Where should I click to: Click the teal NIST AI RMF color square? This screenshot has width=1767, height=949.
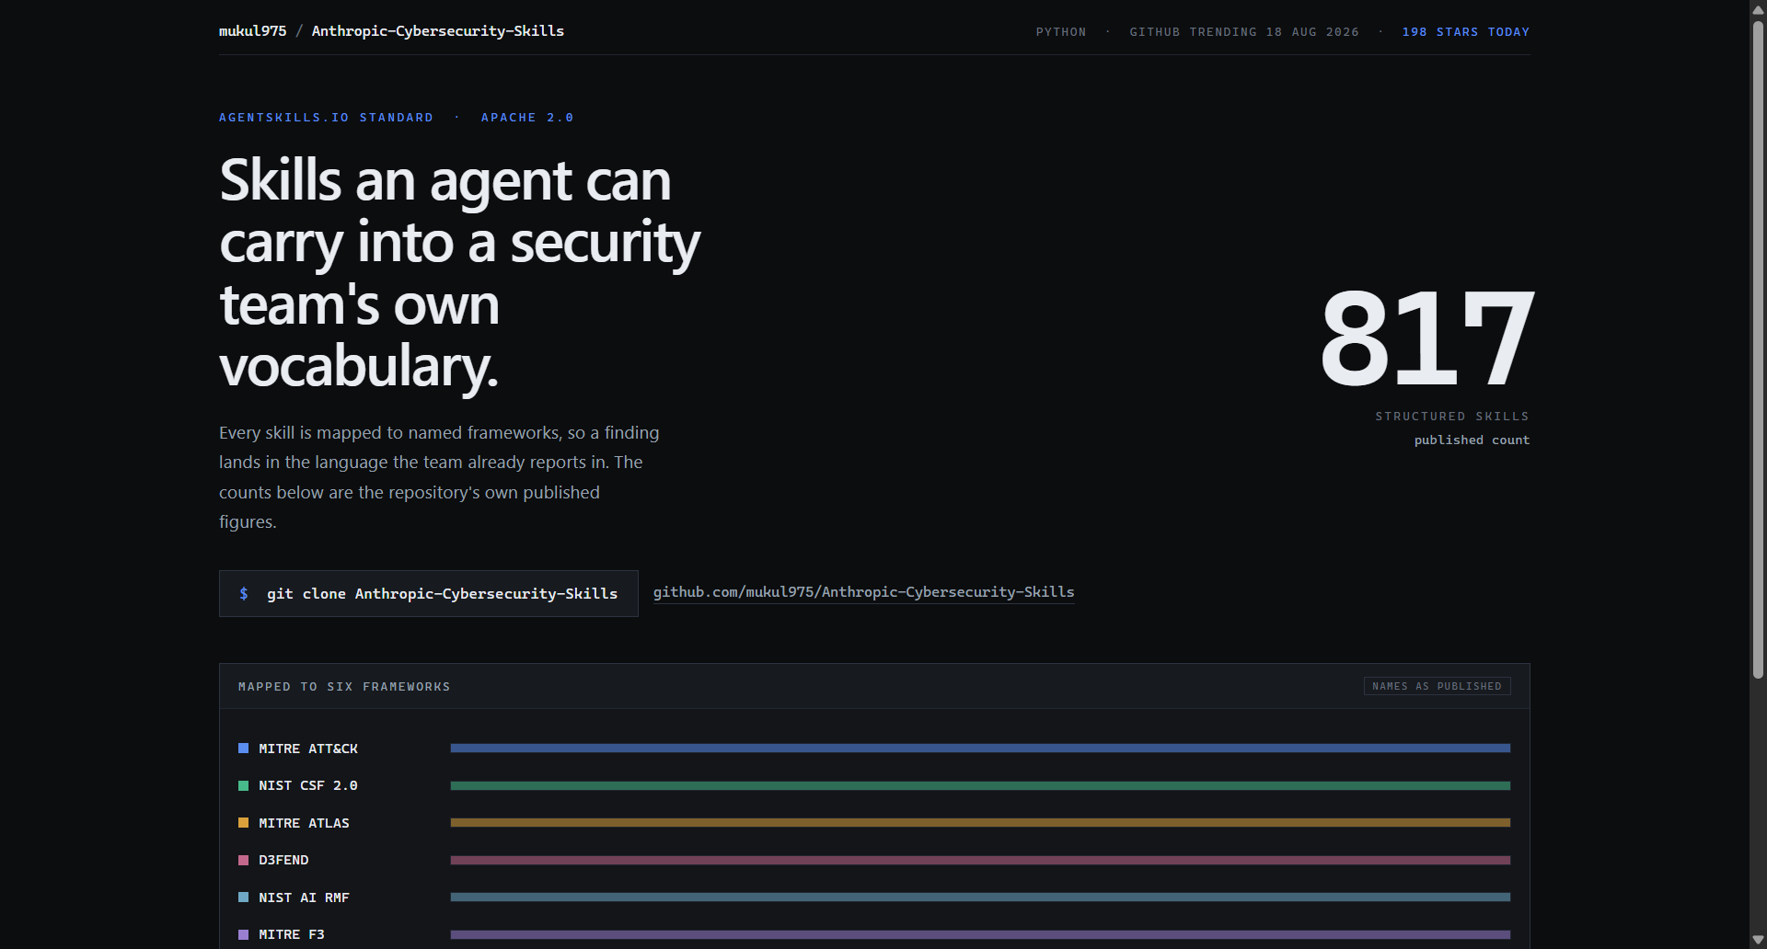244,898
